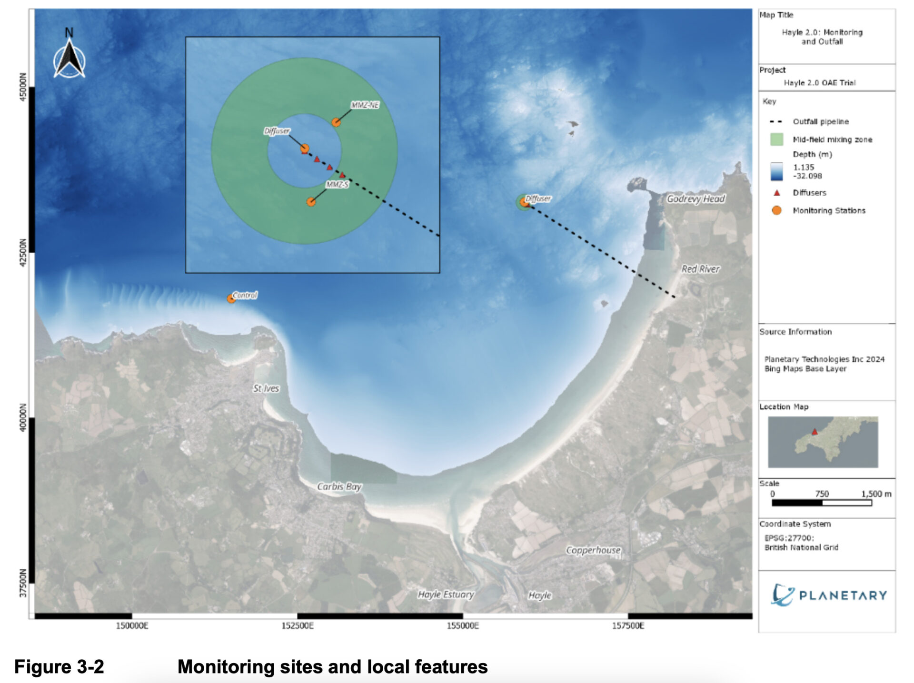The image size is (914, 683).
Task: Click the 45000N northing axis label
Action: click(x=23, y=87)
